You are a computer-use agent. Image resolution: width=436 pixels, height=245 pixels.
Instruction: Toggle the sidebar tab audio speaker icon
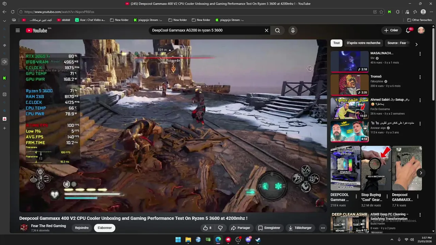(x=4, y=62)
